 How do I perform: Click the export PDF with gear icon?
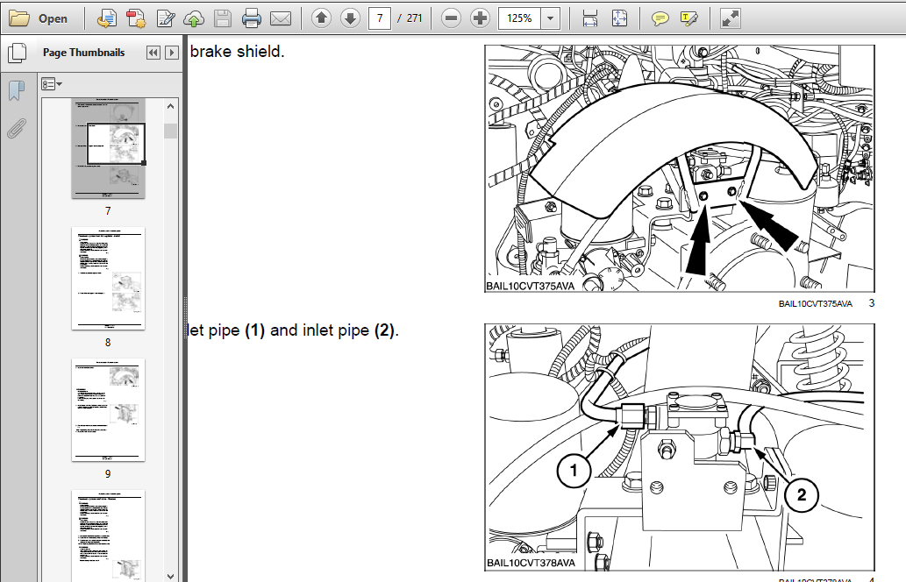click(x=136, y=18)
